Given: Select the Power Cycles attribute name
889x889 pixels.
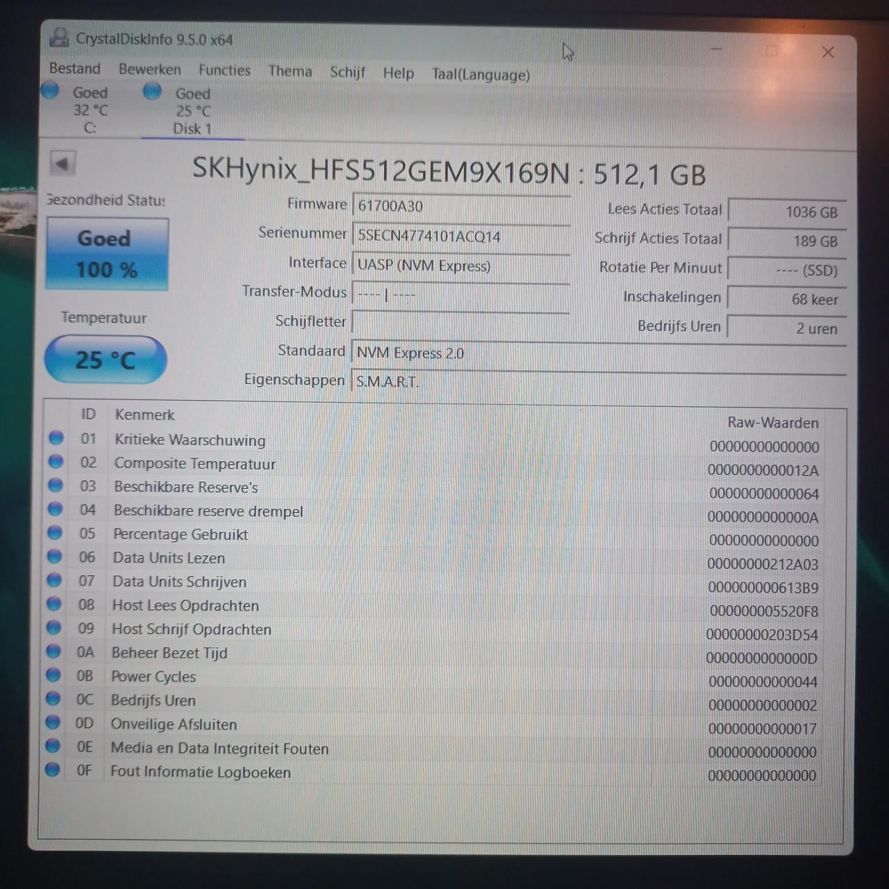Looking at the screenshot, I should 153,676.
